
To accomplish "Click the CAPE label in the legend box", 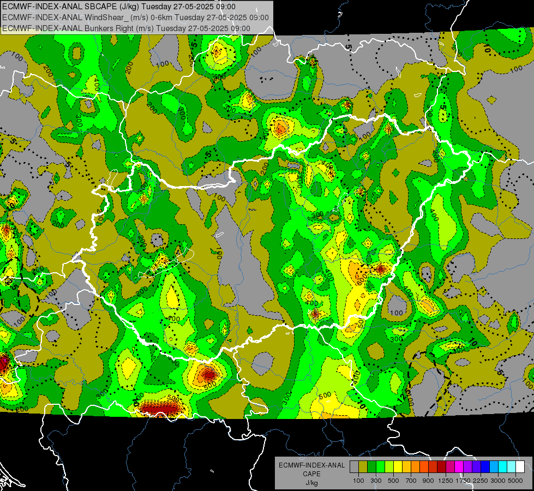I will (x=311, y=474).
